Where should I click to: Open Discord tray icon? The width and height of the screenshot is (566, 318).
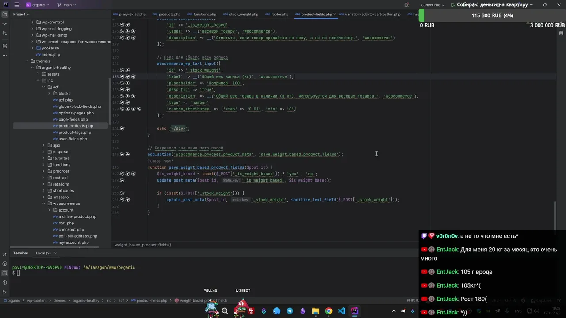403,311
